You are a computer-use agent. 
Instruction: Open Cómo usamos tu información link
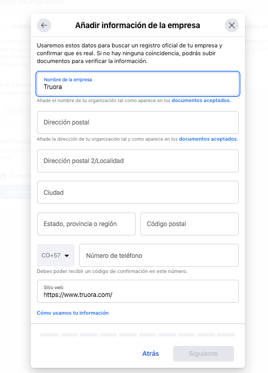tap(72, 313)
